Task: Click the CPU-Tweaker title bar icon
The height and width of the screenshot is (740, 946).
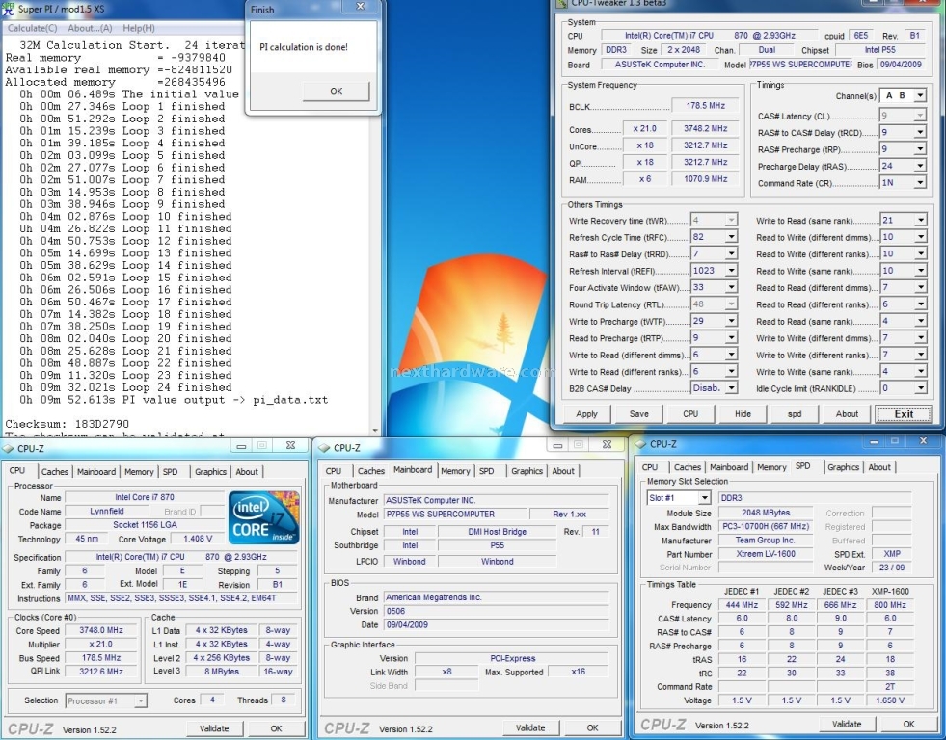Action: click(x=561, y=3)
